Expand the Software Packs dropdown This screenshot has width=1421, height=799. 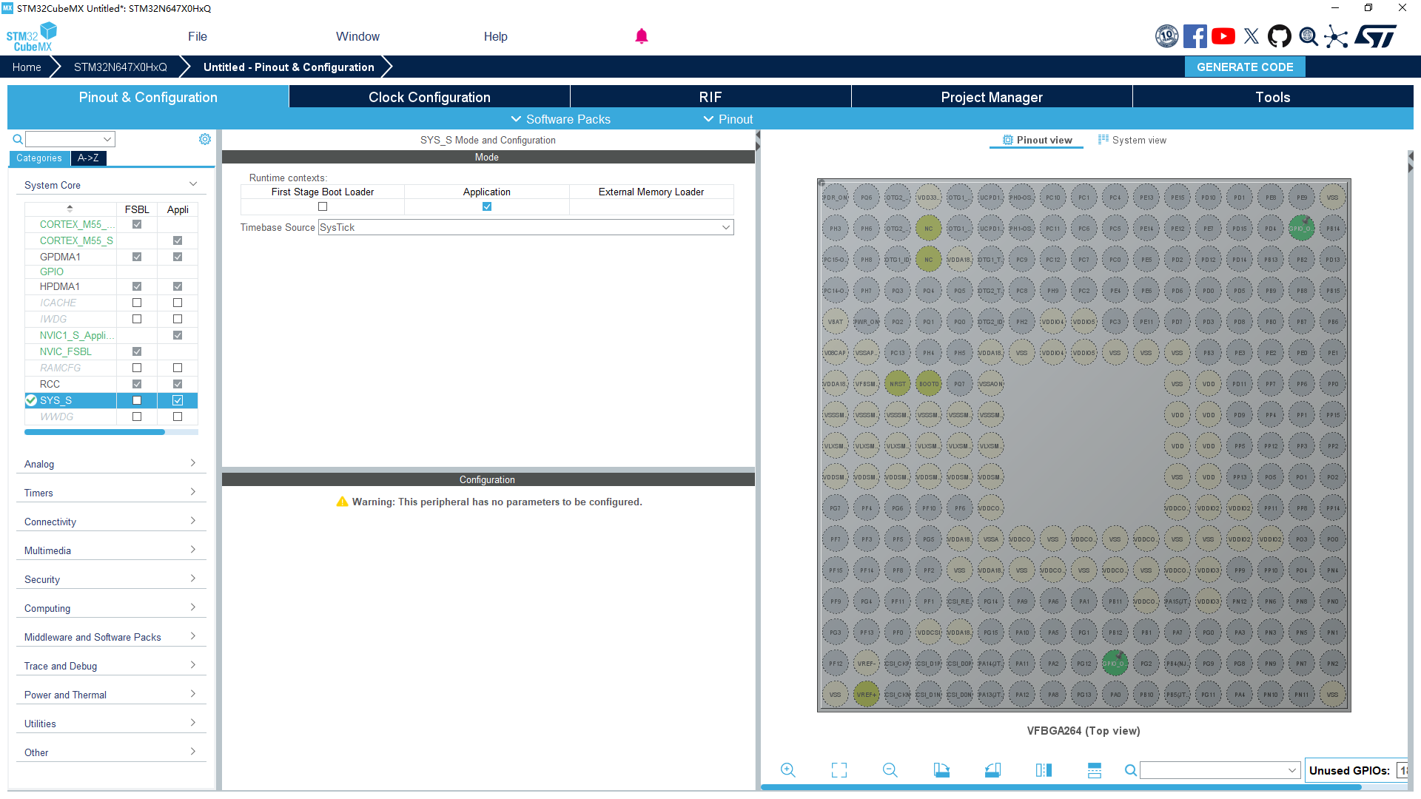561,119
